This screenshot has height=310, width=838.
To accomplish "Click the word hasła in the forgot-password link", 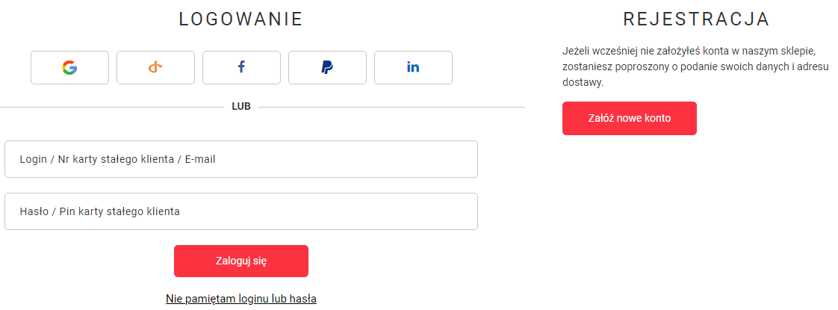I will click(x=303, y=299).
